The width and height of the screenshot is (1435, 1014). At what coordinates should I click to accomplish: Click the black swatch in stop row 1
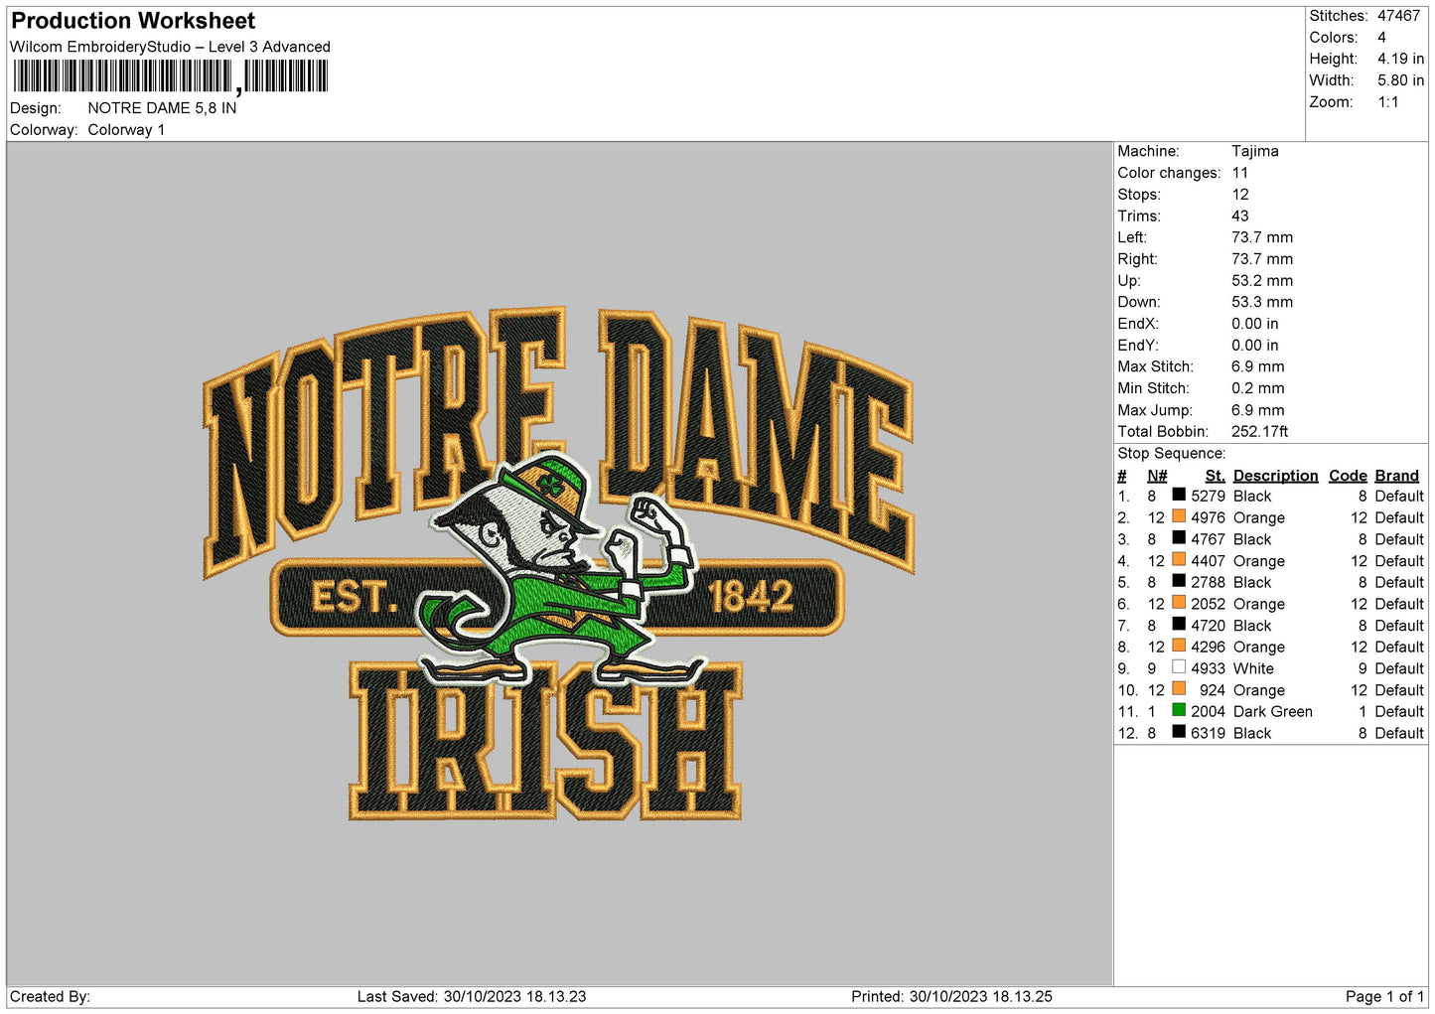(1179, 495)
